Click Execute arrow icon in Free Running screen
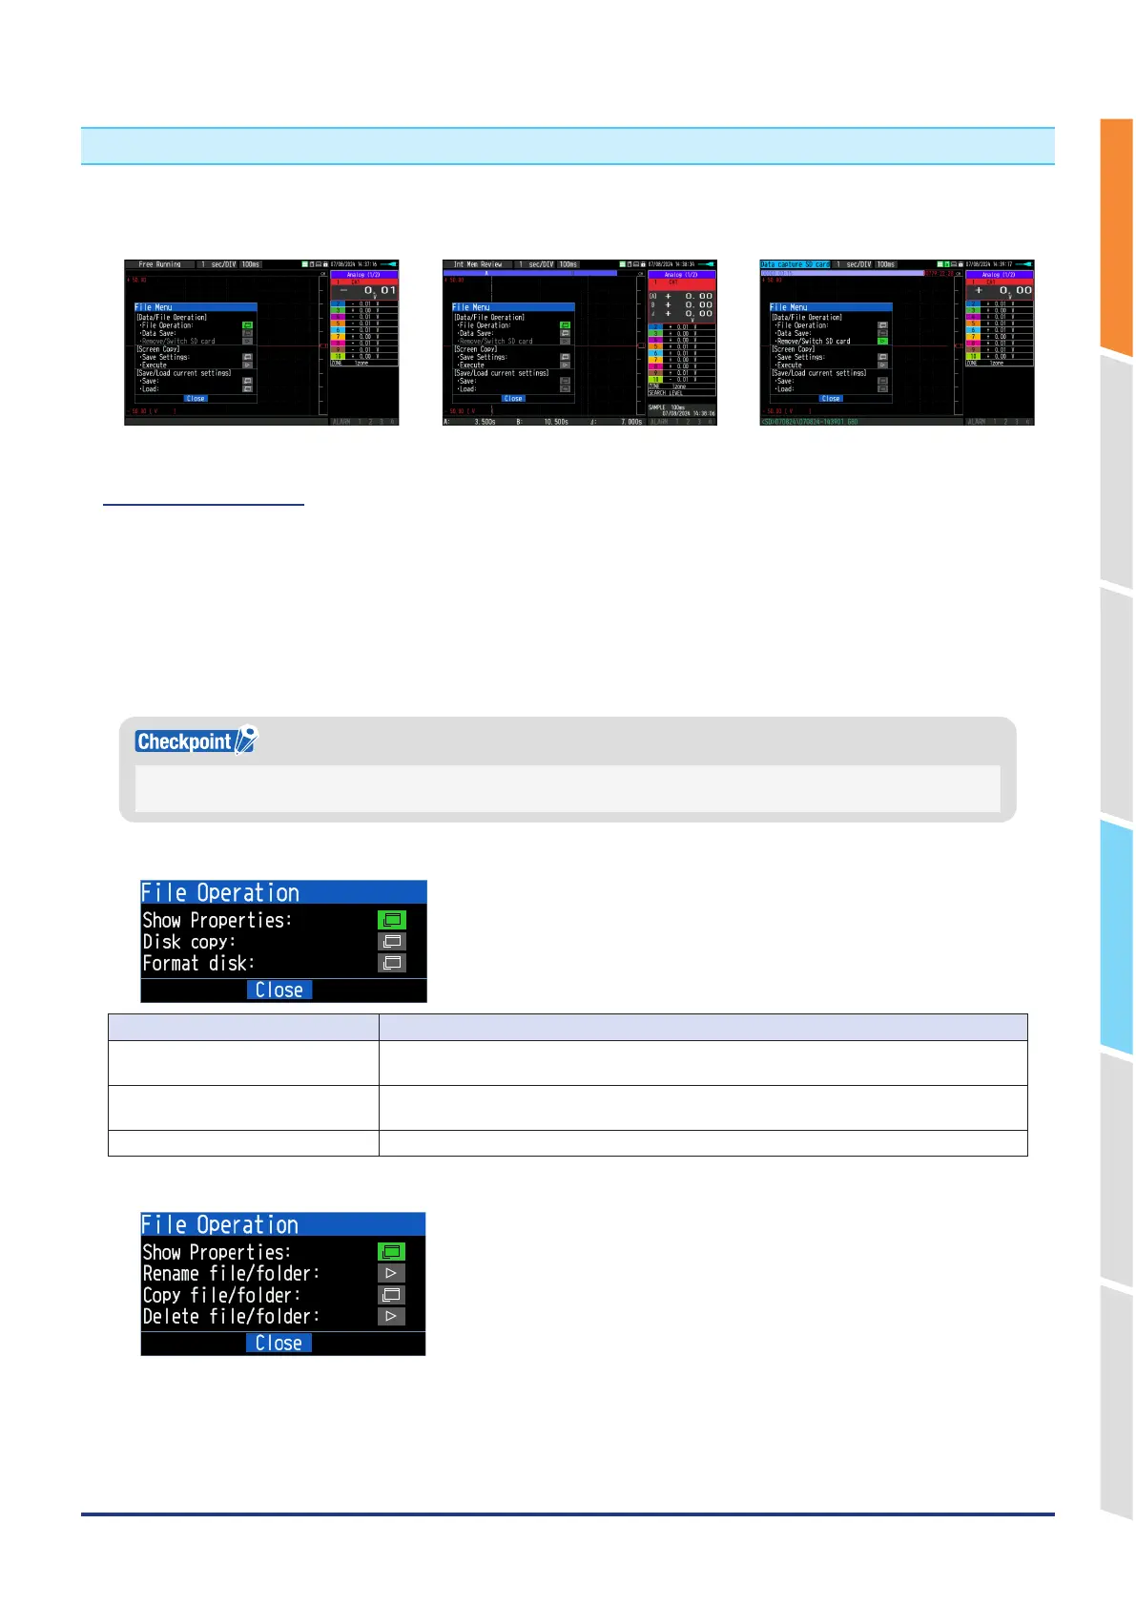The height and width of the screenshot is (1607, 1136). click(x=247, y=365)
